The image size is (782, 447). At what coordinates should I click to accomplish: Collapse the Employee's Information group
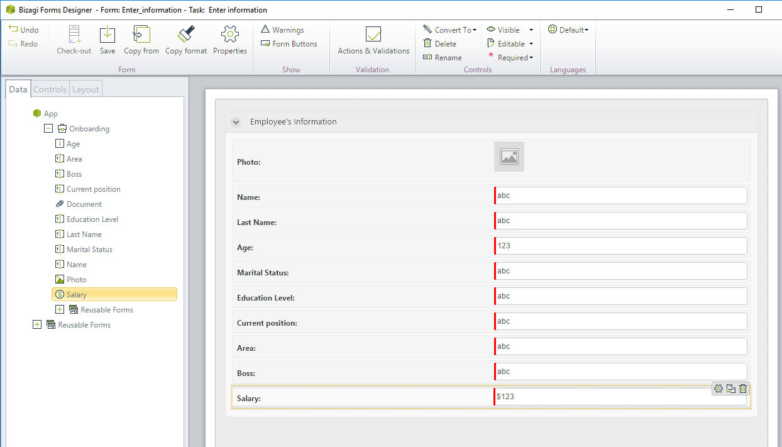(x=236, y=122)
